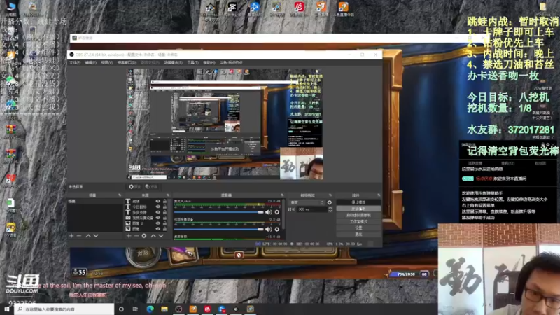Add a new source with plus icon
The height and width of the screenshot is (315, 560).
[x=129, y=236]
